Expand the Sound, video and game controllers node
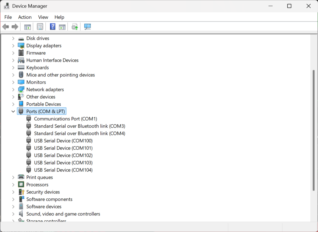Image resolution: width=318 pixels, height=232 pixels. point(13,214)
